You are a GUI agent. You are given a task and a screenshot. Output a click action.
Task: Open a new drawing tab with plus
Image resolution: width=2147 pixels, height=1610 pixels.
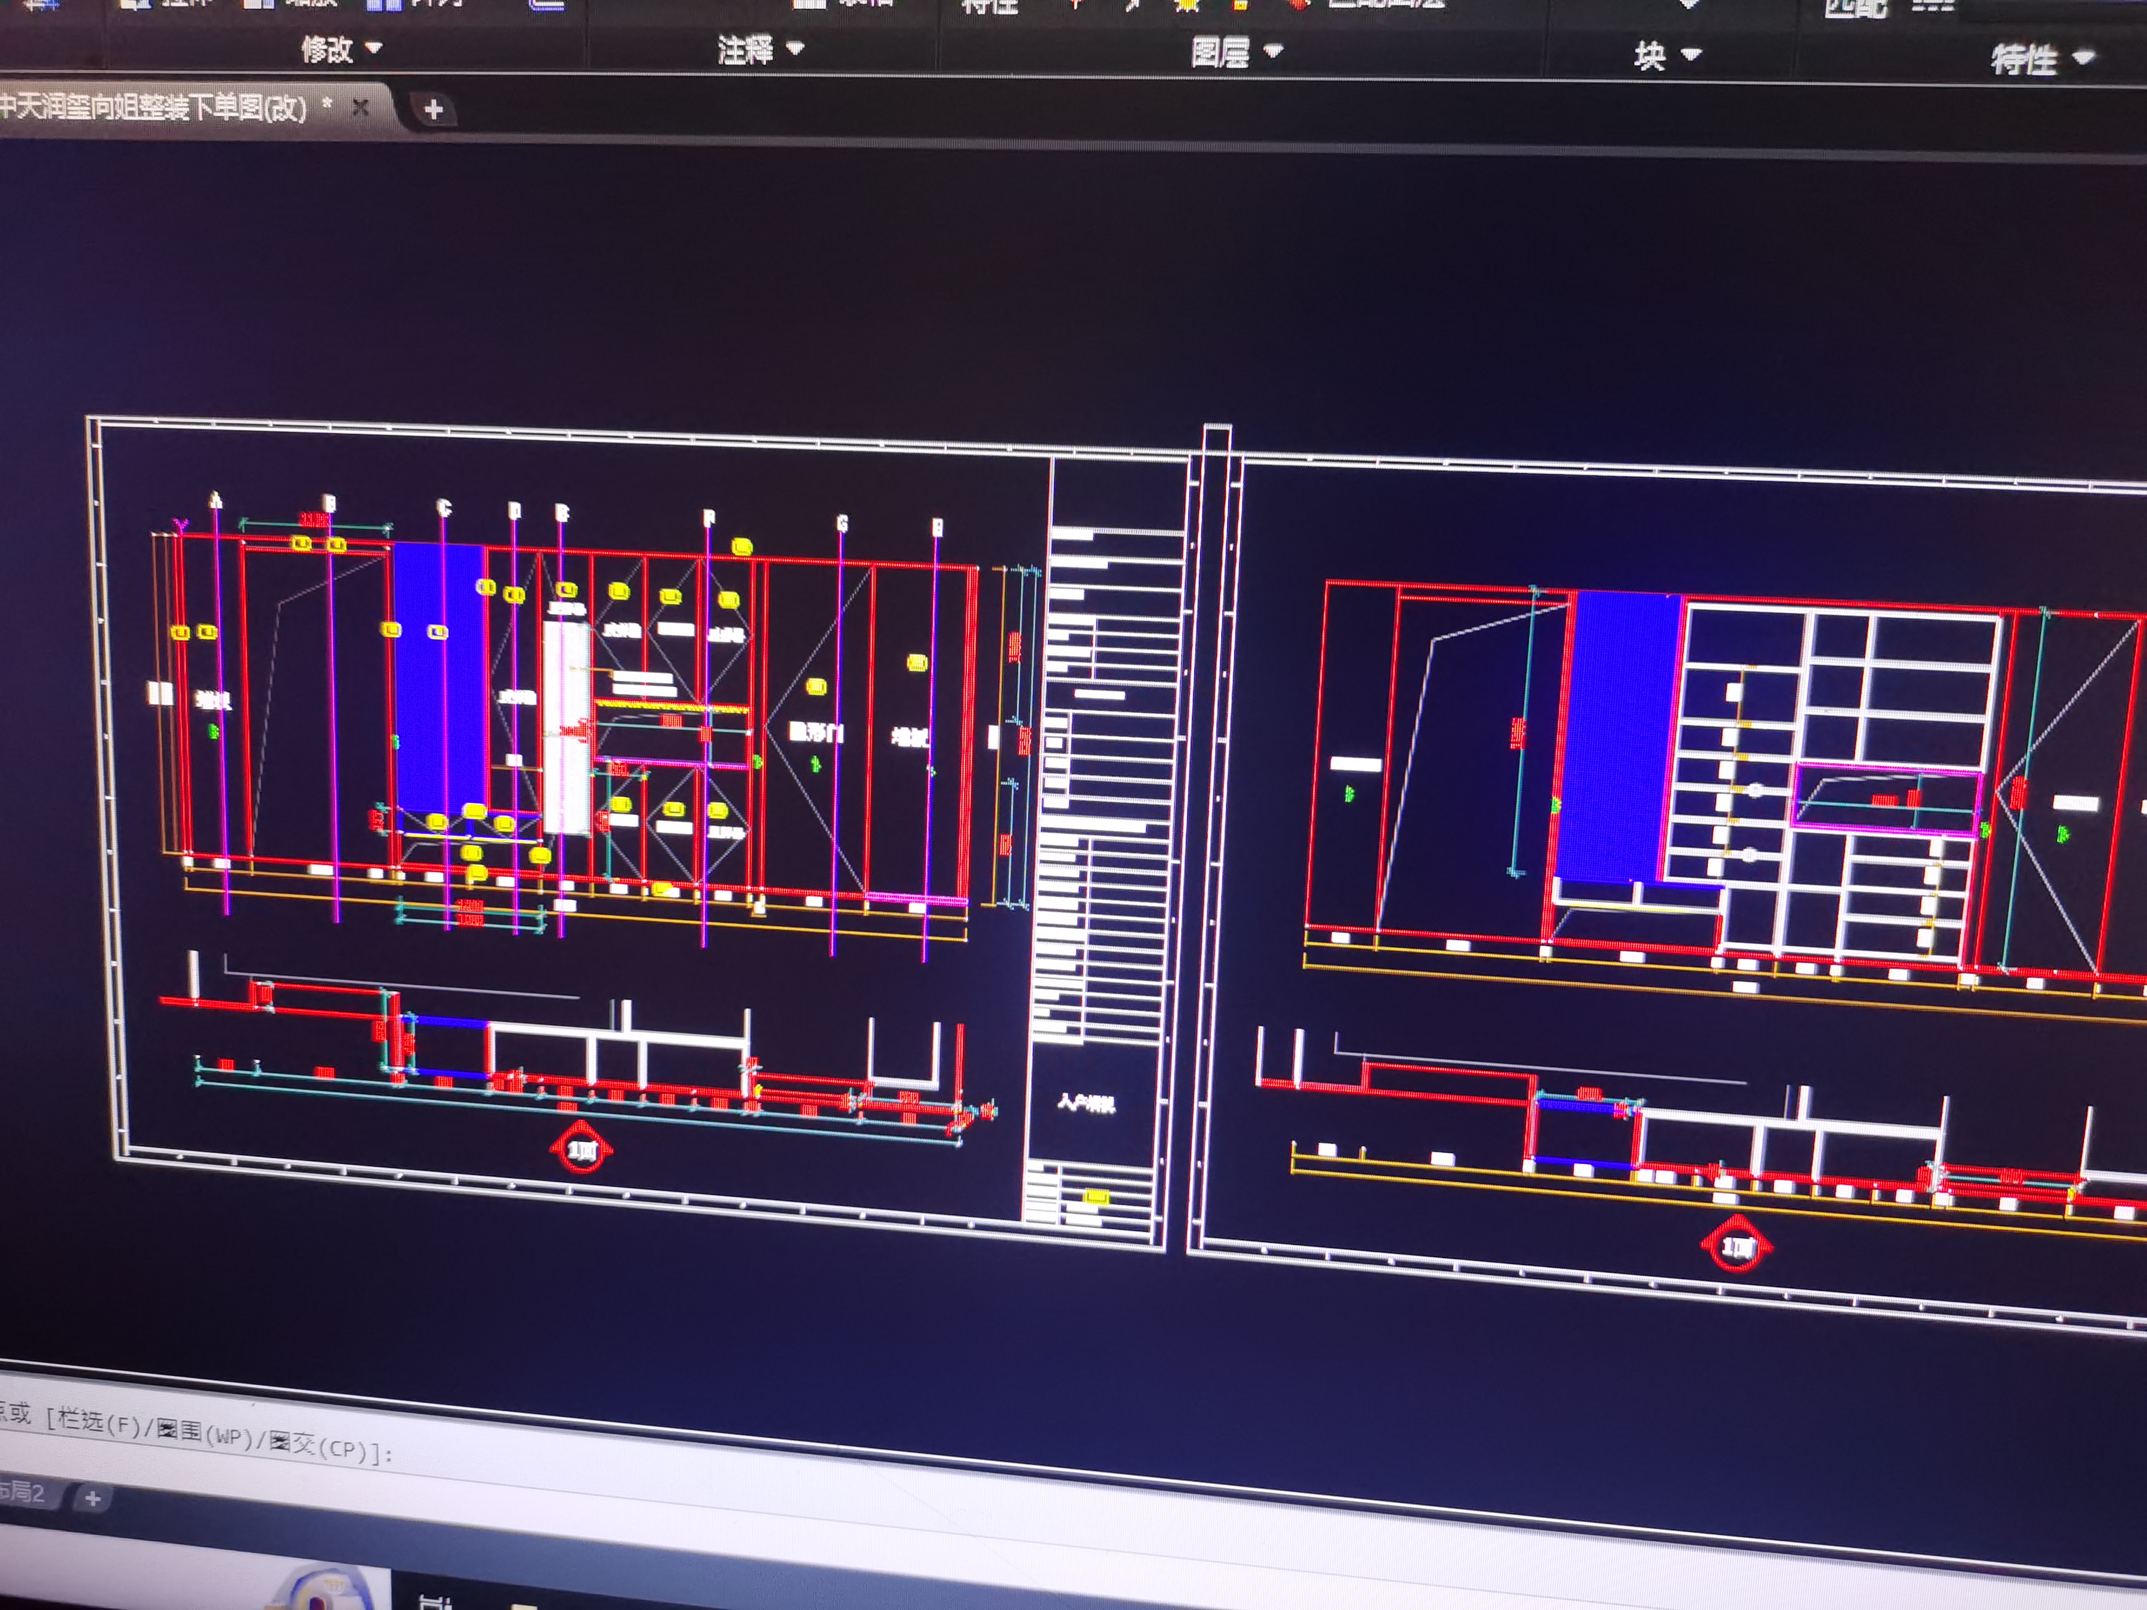[x=434, y=109]
